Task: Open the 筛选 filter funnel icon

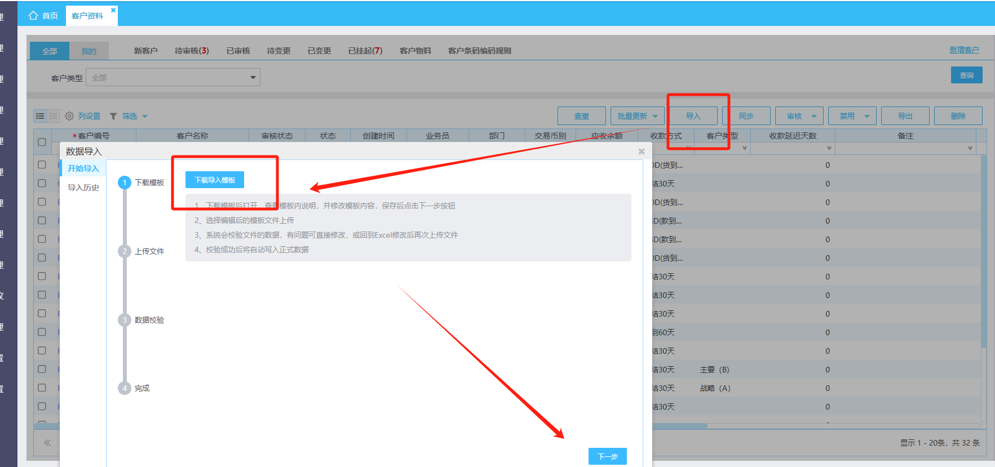Action: [x=113, y=116]
